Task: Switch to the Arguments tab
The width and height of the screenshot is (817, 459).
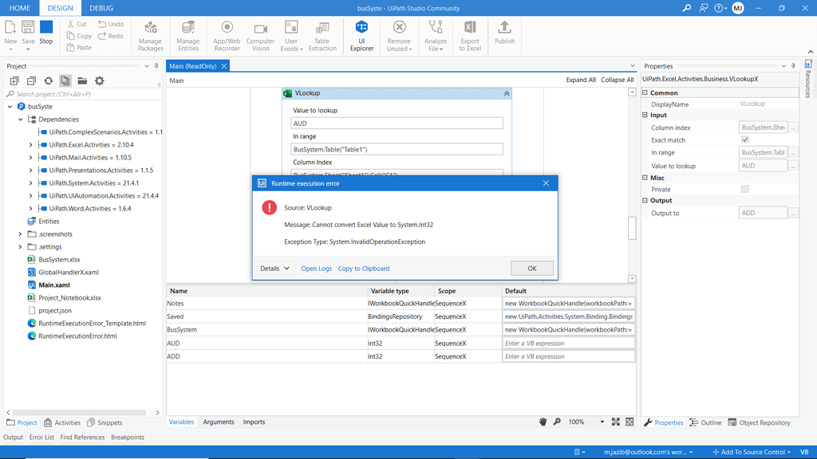Action: 219,422
